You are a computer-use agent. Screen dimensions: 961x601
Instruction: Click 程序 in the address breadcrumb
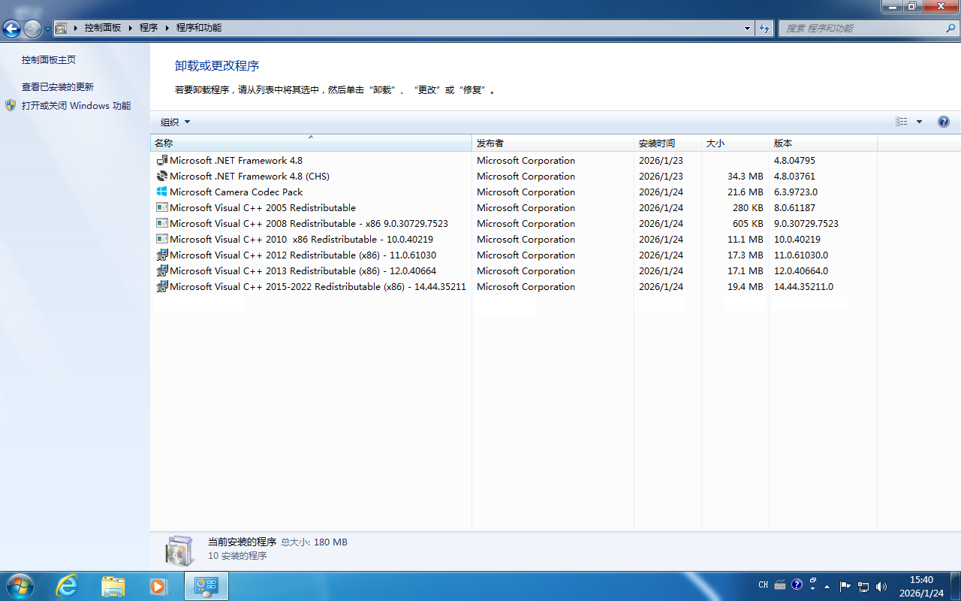coord(147,28)
